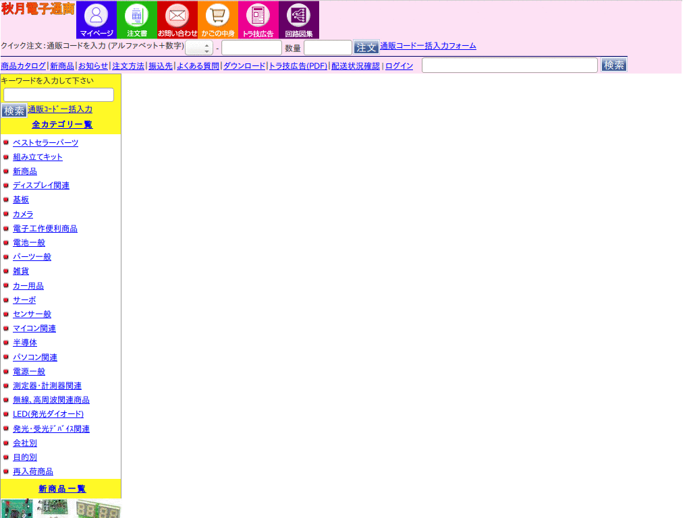
Task: Open the トラ技広告 icon
Action: [x=258, y=20]
